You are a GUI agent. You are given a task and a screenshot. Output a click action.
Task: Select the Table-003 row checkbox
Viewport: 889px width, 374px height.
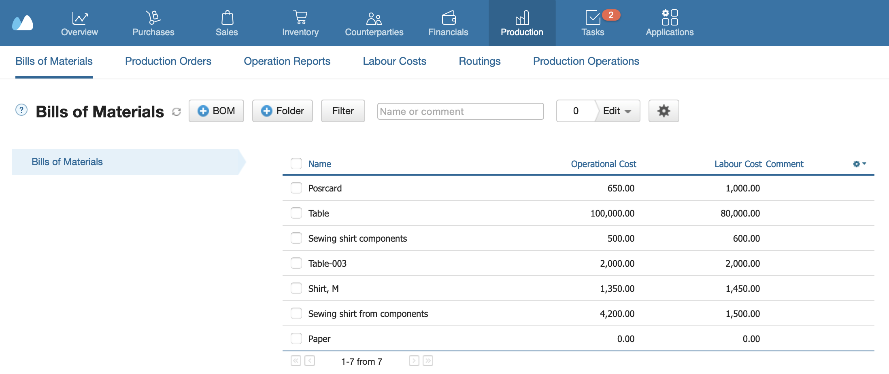click(x=296, y=263)
